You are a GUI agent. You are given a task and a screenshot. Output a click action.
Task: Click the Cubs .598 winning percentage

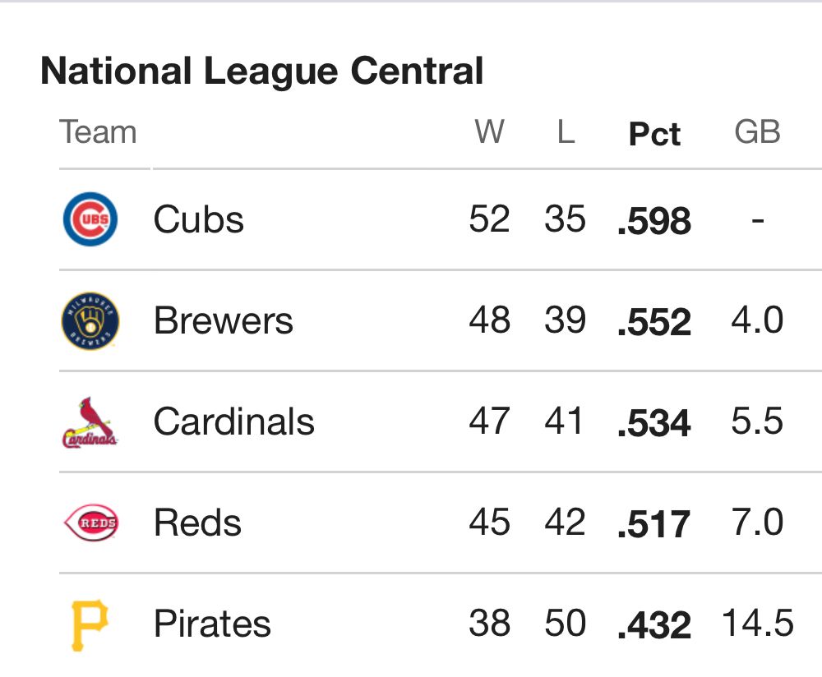pyautogui.click(x=654, y=221)
